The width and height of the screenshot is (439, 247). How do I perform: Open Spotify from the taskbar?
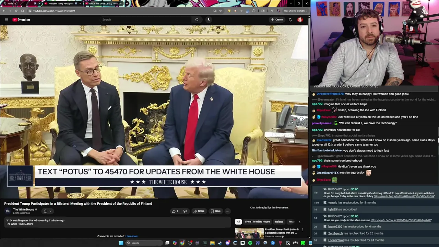coord(250,243)
